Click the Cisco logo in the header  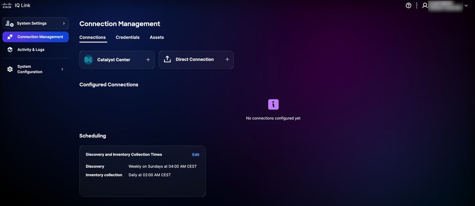[x=7, y=5]
